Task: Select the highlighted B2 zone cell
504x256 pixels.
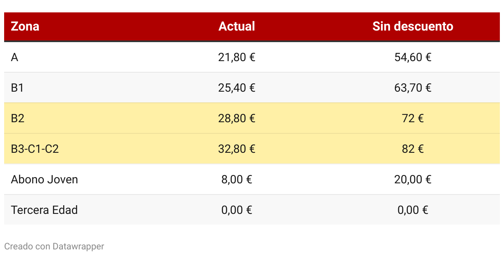Action: point(18,119)
